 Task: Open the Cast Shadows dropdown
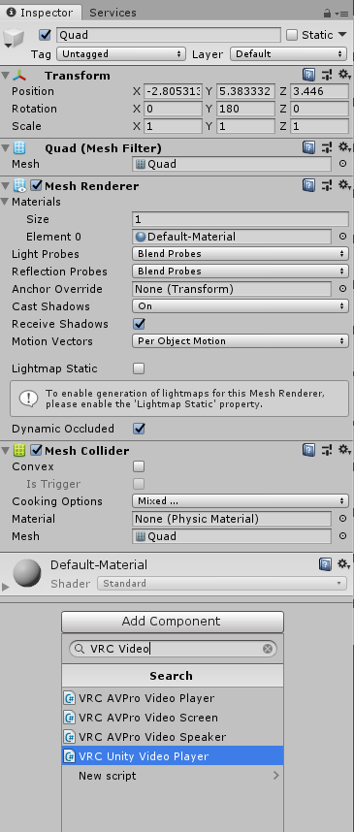coord(241,306)
